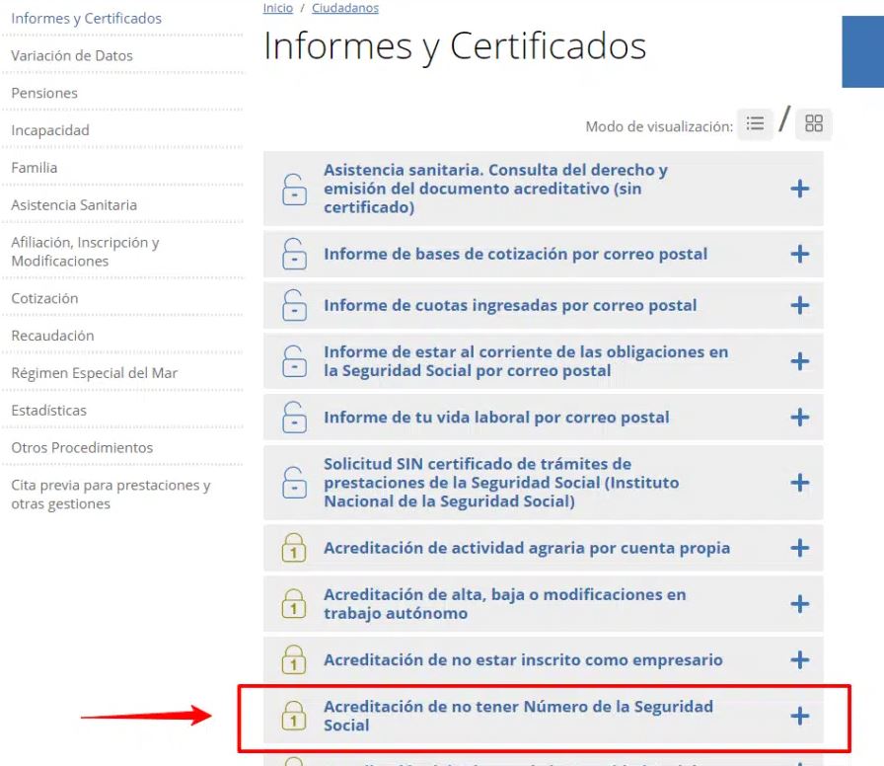The height and width of the screenshot is (766, 884).
Task: Click the padlock icon for Acreditación de no estar inscrito
Action: (x=293, y=659)
